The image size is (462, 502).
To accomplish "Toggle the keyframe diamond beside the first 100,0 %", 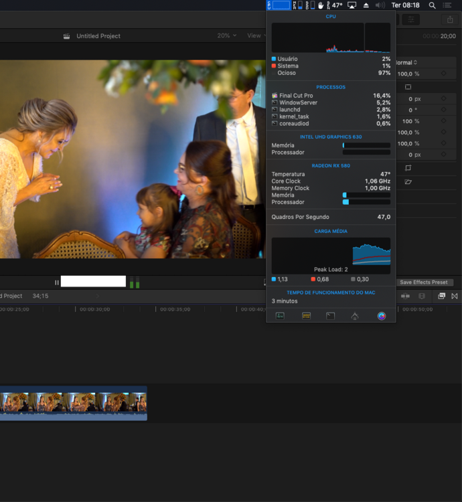I will pyautogui.click(x=443, y=74).
